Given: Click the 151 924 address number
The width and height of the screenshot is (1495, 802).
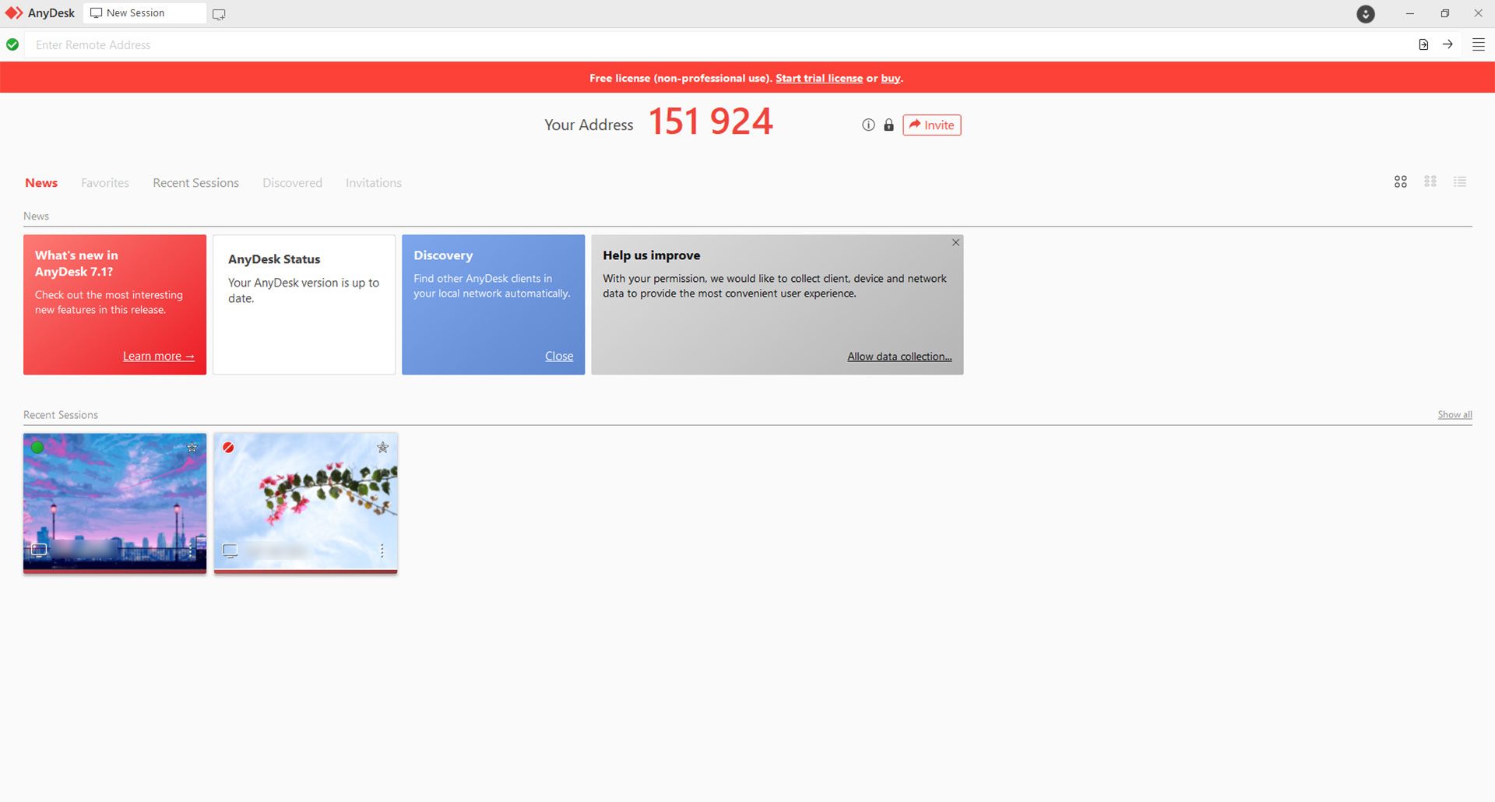Looking at the screenshot, I should (710, 122).
